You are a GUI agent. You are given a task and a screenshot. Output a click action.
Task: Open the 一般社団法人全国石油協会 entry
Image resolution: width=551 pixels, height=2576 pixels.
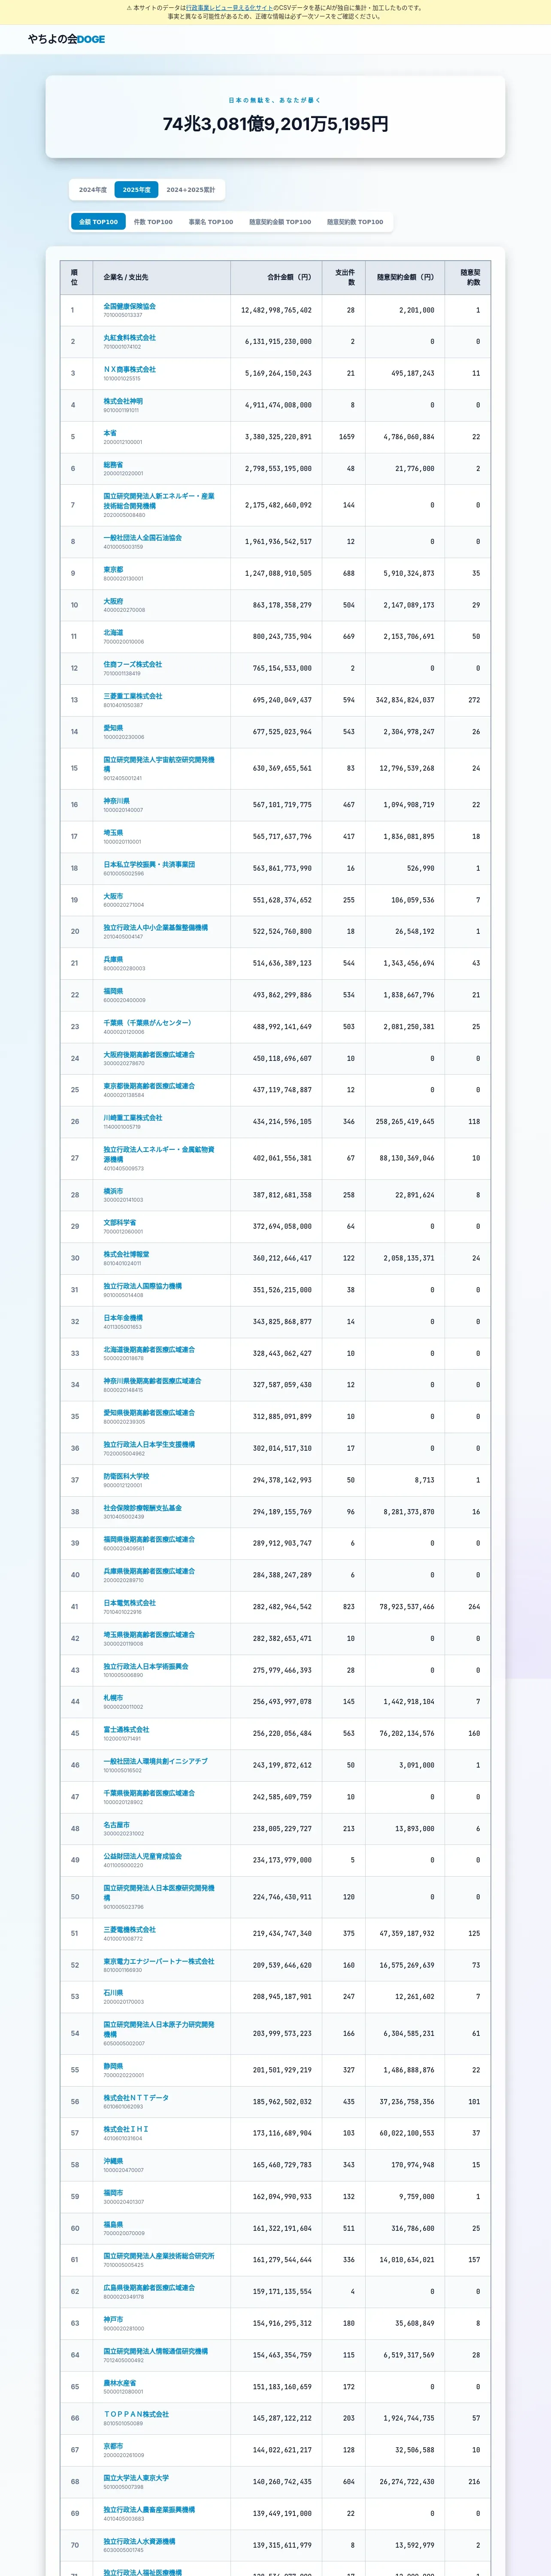pos(143,538)
